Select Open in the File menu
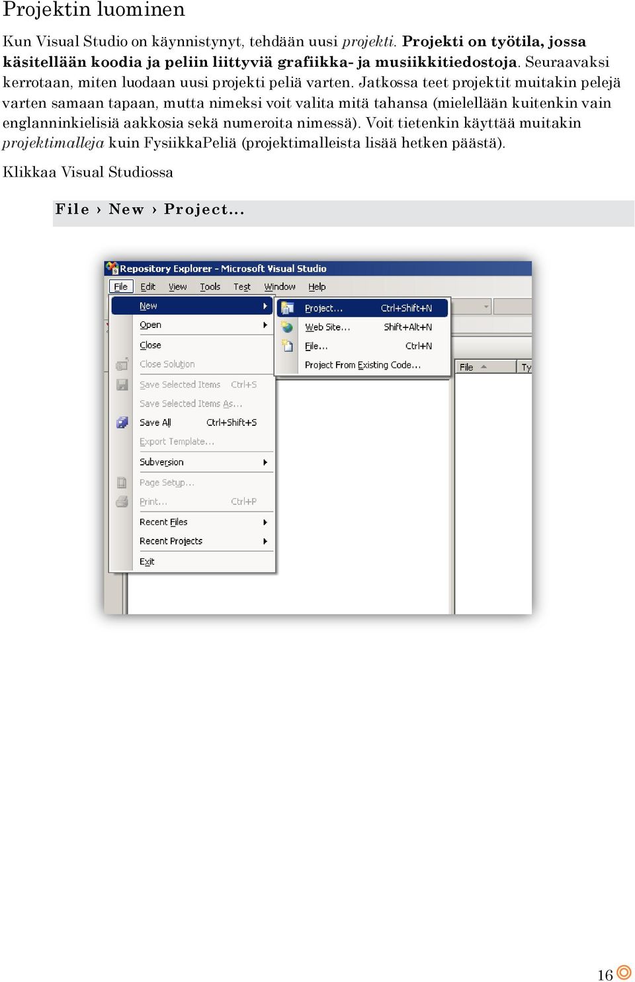The width and height of the screenshot is (635, 982). (192, 325)
